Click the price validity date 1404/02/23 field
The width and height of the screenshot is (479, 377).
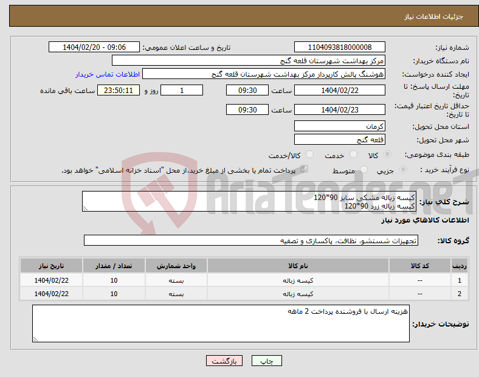(x=340, y=109)
